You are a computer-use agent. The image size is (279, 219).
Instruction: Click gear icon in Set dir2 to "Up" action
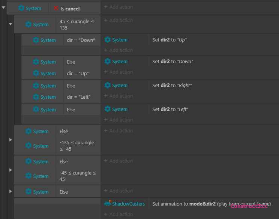(x=108, y=40)
